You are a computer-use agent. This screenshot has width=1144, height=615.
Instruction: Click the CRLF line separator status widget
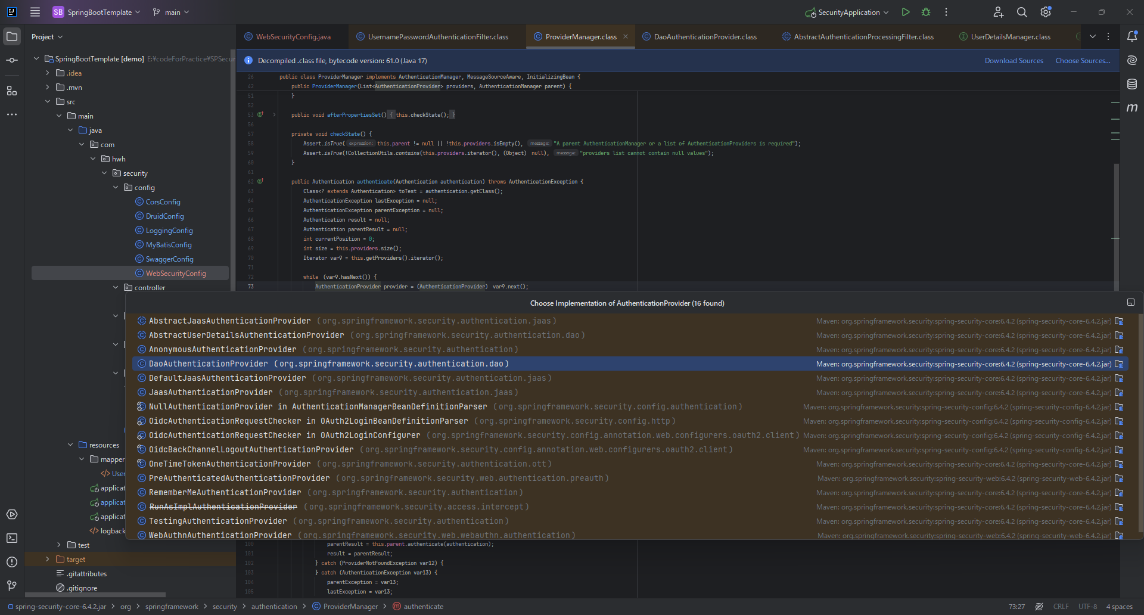[x=1061, y=607]
